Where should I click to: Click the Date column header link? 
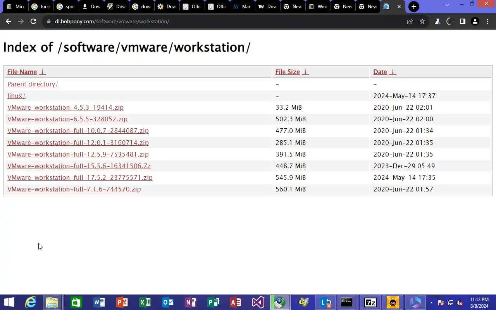click(380, 72)
